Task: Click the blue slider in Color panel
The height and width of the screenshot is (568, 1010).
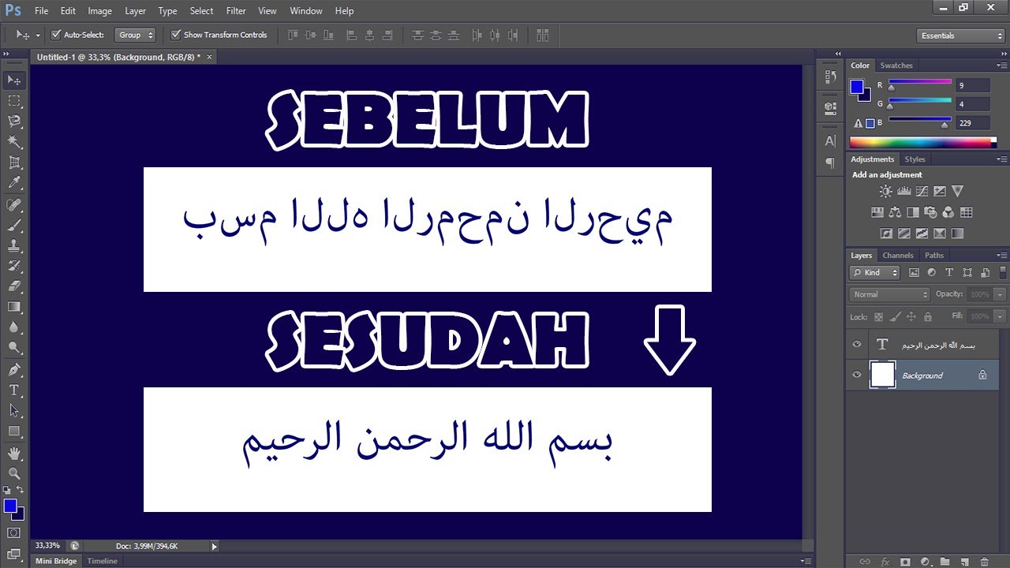Action: click(945, 125)
